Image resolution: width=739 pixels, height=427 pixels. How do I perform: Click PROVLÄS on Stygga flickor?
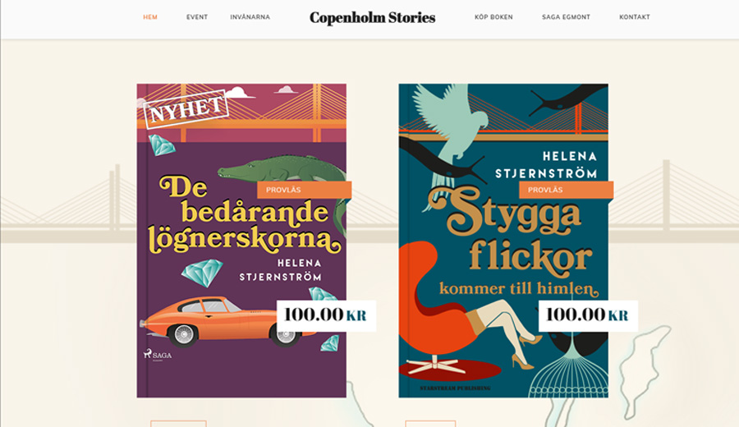pos(566,190)
